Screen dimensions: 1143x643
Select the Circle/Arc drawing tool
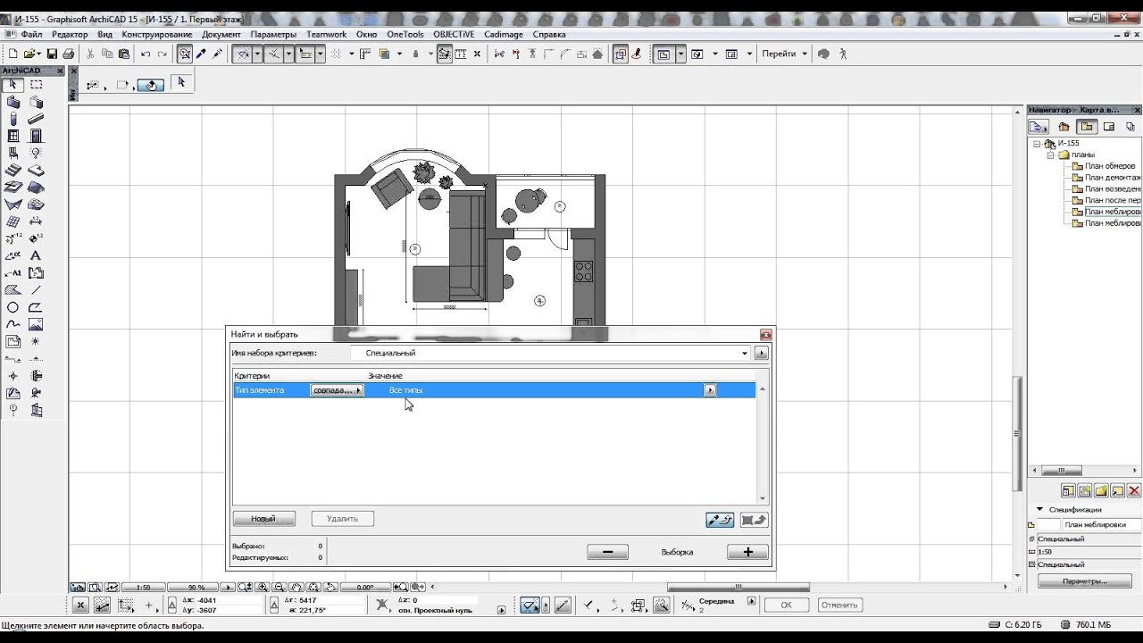point(13,307)
